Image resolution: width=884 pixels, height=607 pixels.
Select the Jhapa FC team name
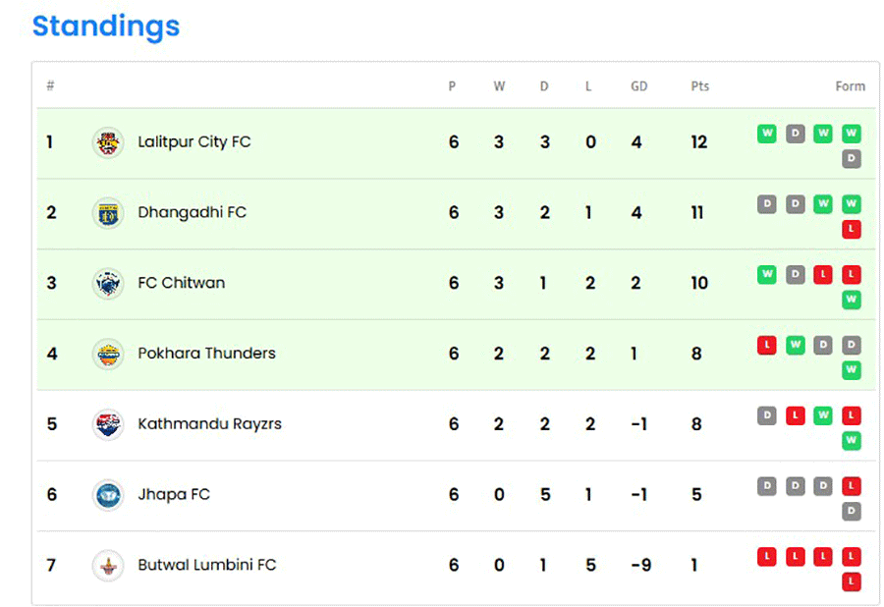(174, 494)
